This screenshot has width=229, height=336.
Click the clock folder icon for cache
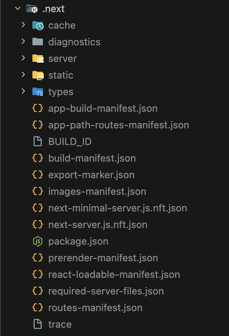coord(38,25)
